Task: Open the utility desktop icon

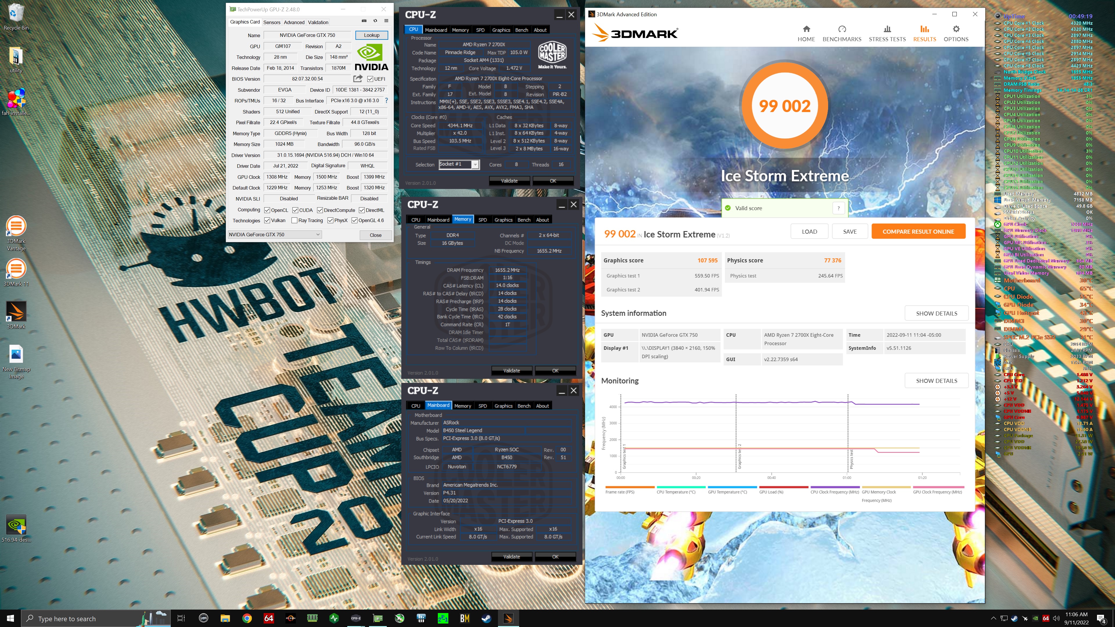Action: [16, 60]
